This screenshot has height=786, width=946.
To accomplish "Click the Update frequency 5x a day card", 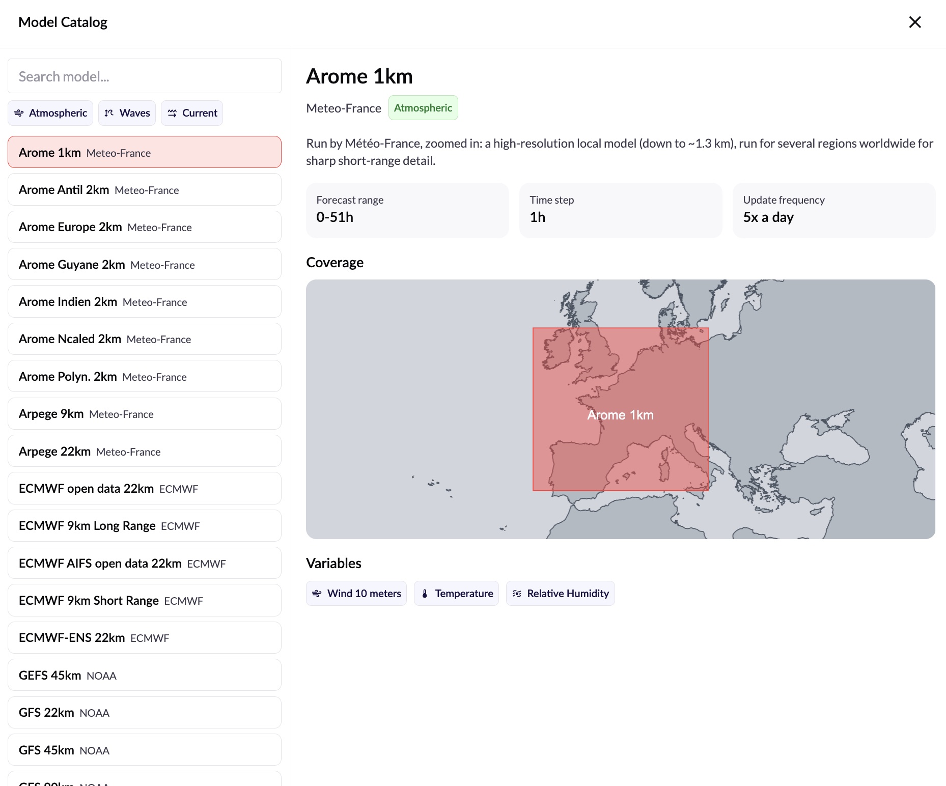I will pyautogui.click(x=834, y=210).
